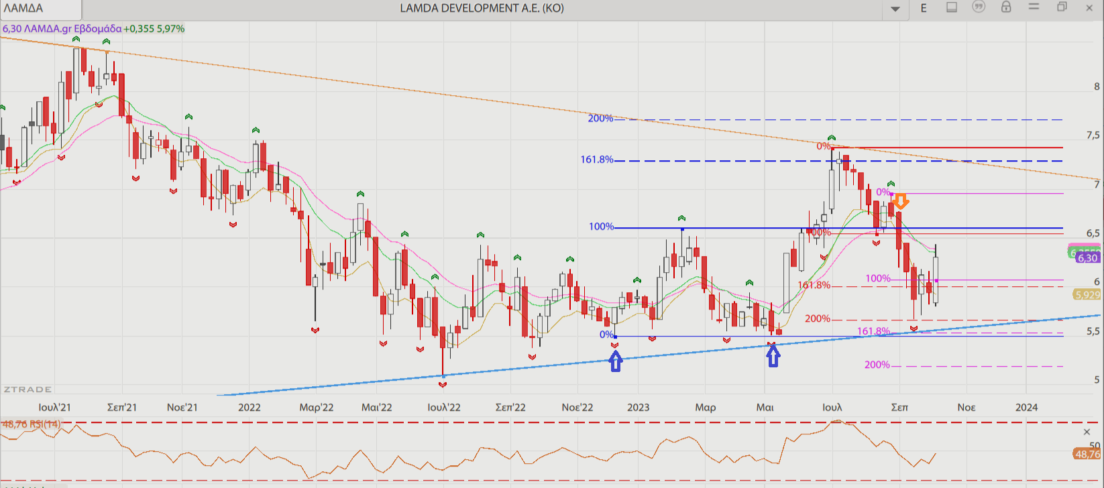Click the price axis value 5
This screenshot has height=488, width=1104.
coord(1097,380)
